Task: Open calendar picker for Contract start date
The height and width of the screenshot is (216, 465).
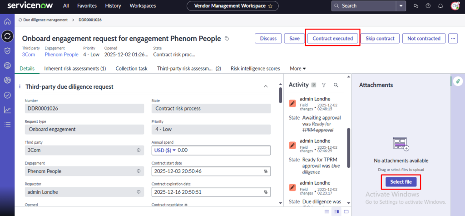Action: point(266,171)
